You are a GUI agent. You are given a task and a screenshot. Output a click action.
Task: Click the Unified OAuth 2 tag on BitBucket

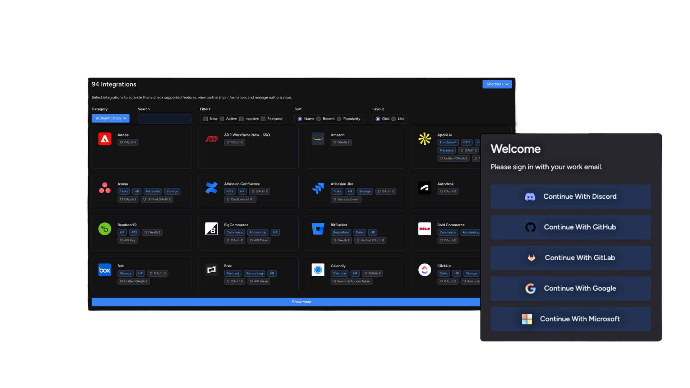coord(370,240)
